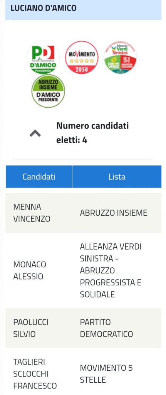Select the Lista column header

pyautogui.click(x=117, y=177)
